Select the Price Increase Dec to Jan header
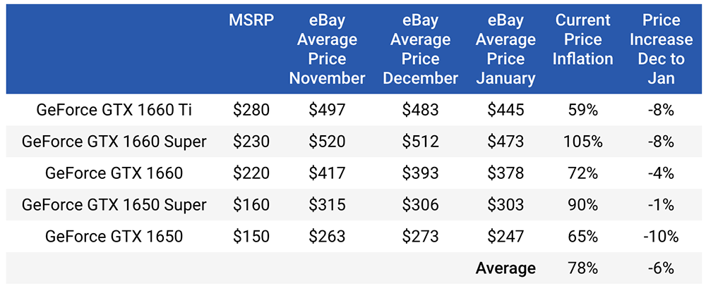 [x=661, y=49]
